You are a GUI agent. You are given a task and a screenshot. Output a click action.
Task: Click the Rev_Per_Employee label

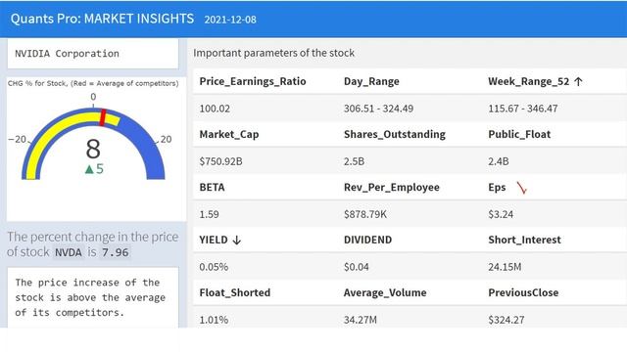point(392,187)
